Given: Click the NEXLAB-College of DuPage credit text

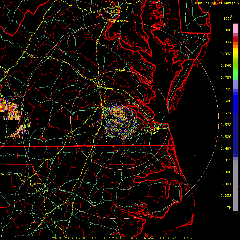Looking at the screenshot, I should pyautogui.click(x=214, y=3).
